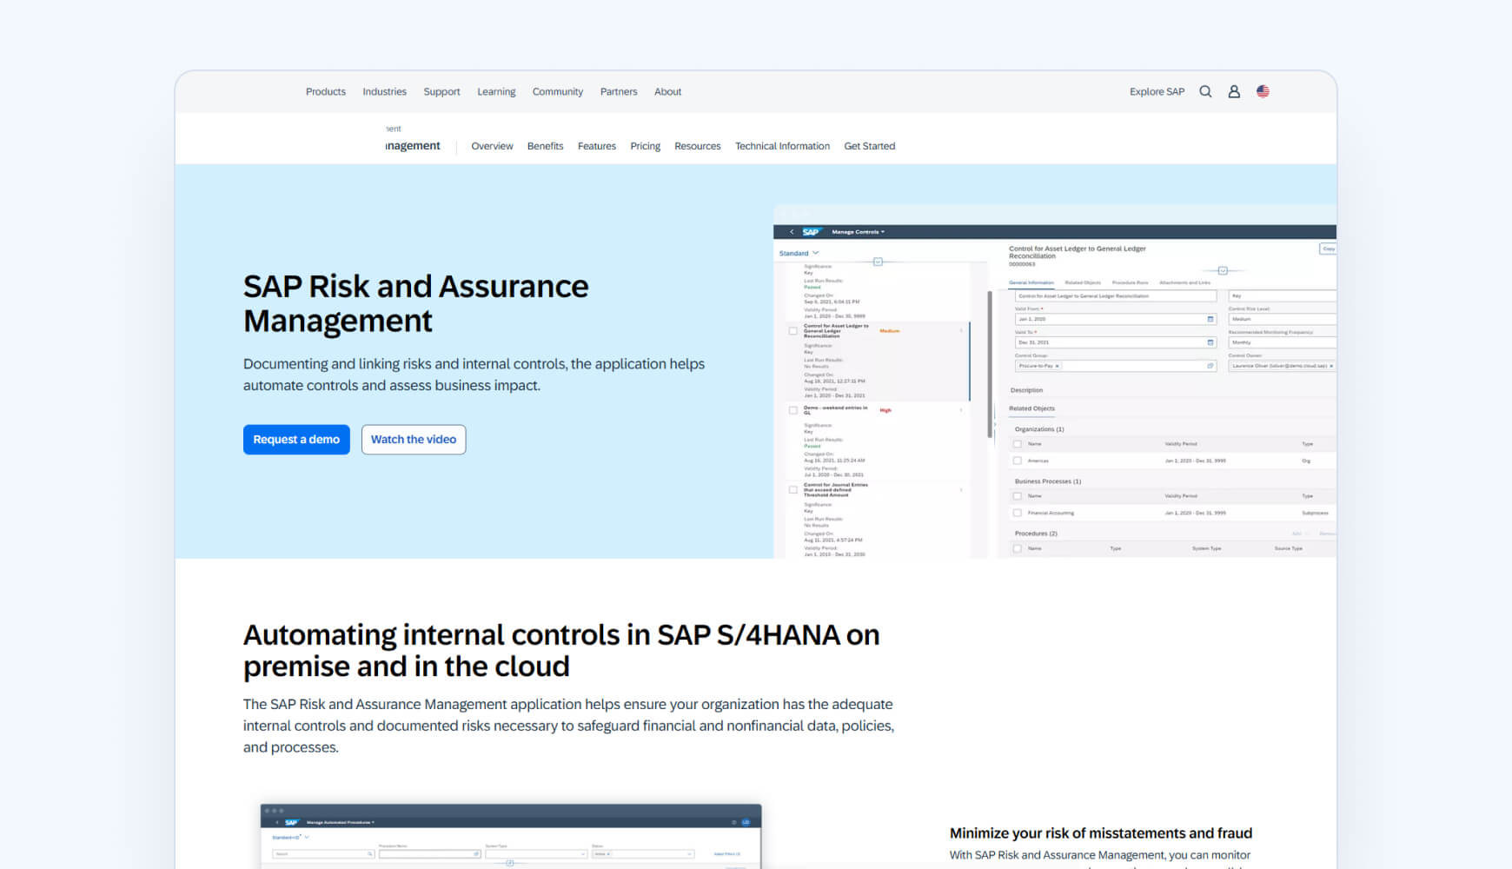1512x869 pixels.
Task: Click the Explore SAP link
Action: [1157, 91]
